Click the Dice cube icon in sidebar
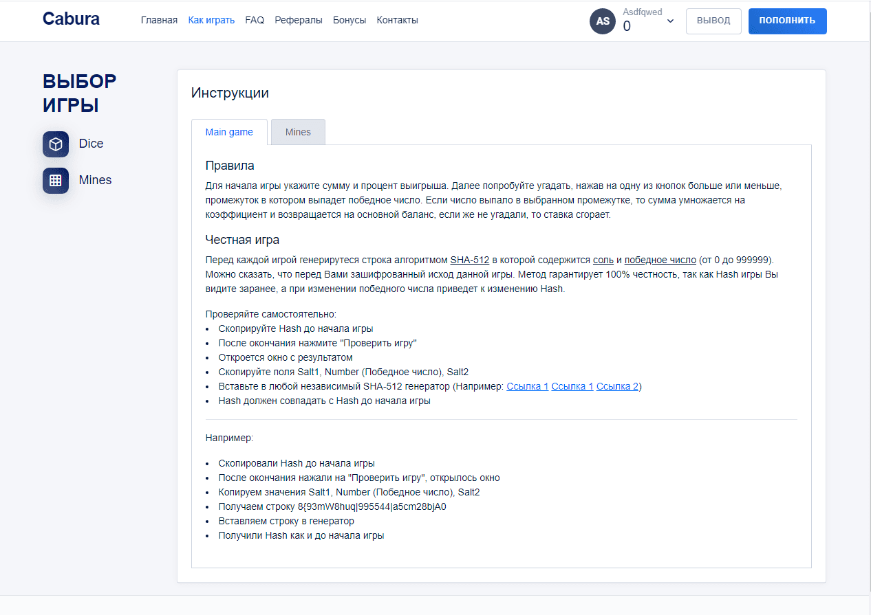Image resolution: width=871 pixels, height=615 pixels. pyautogui.click(x=56, y=144)
